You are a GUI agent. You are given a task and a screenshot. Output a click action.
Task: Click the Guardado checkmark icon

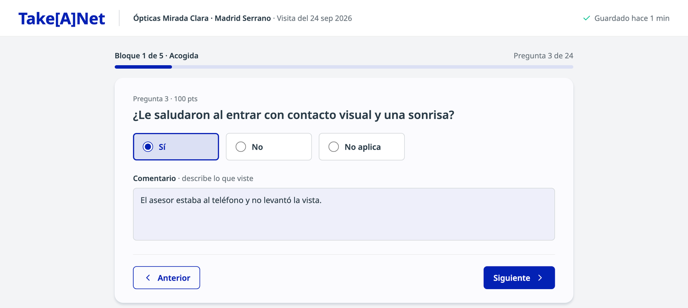point(586,18)
